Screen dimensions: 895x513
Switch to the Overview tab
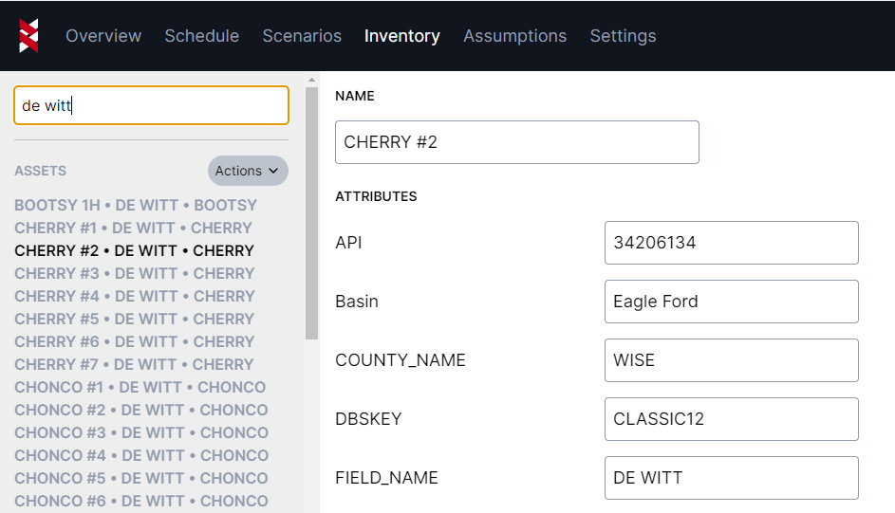point(103,36)
